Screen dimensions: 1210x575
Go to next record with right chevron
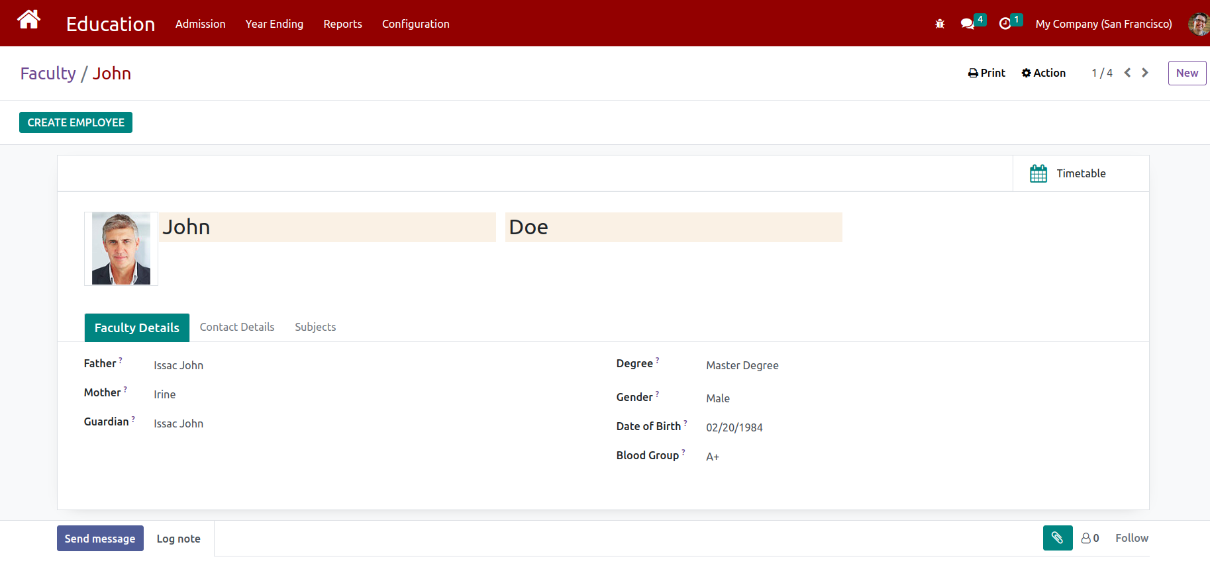coord(1145,73)
